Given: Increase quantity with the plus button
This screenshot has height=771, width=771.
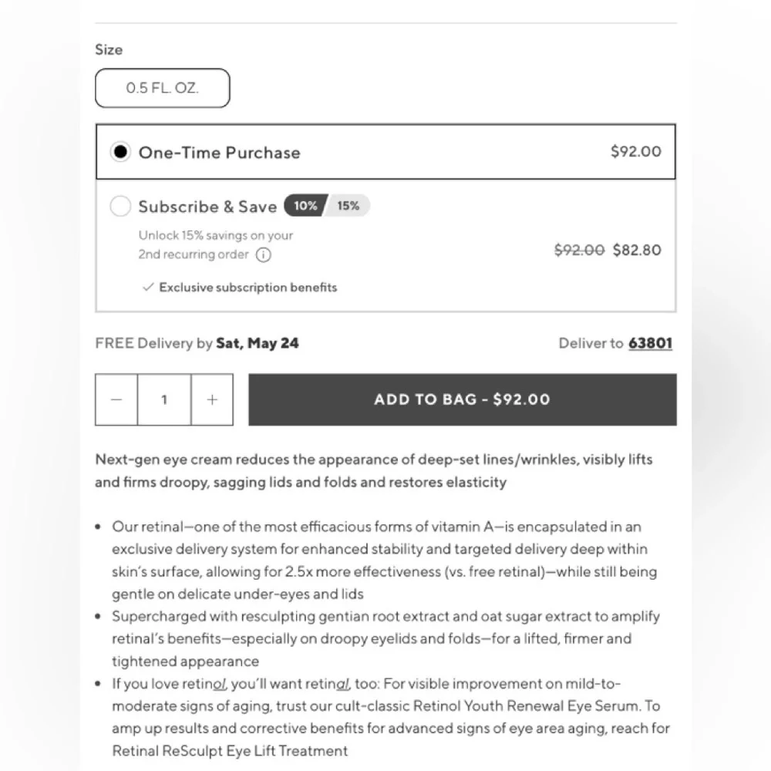Looking at the screenshot, I should [x=212, y=399].
